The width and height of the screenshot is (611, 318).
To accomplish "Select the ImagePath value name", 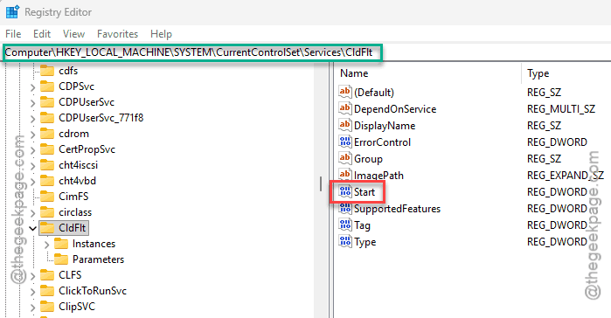I will point(378,176).
